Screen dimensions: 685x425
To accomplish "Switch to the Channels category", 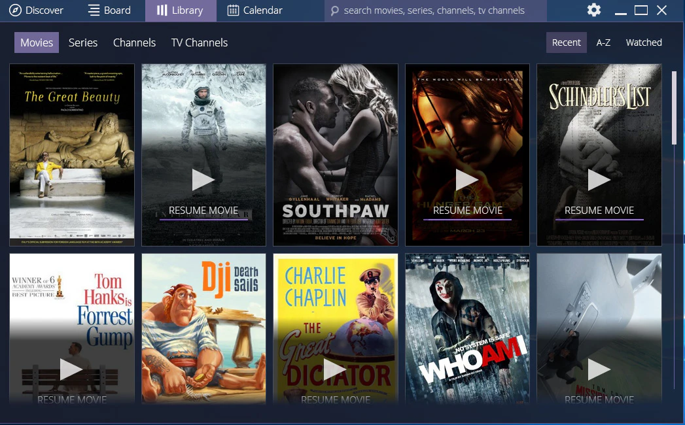I will click(135, 42).
